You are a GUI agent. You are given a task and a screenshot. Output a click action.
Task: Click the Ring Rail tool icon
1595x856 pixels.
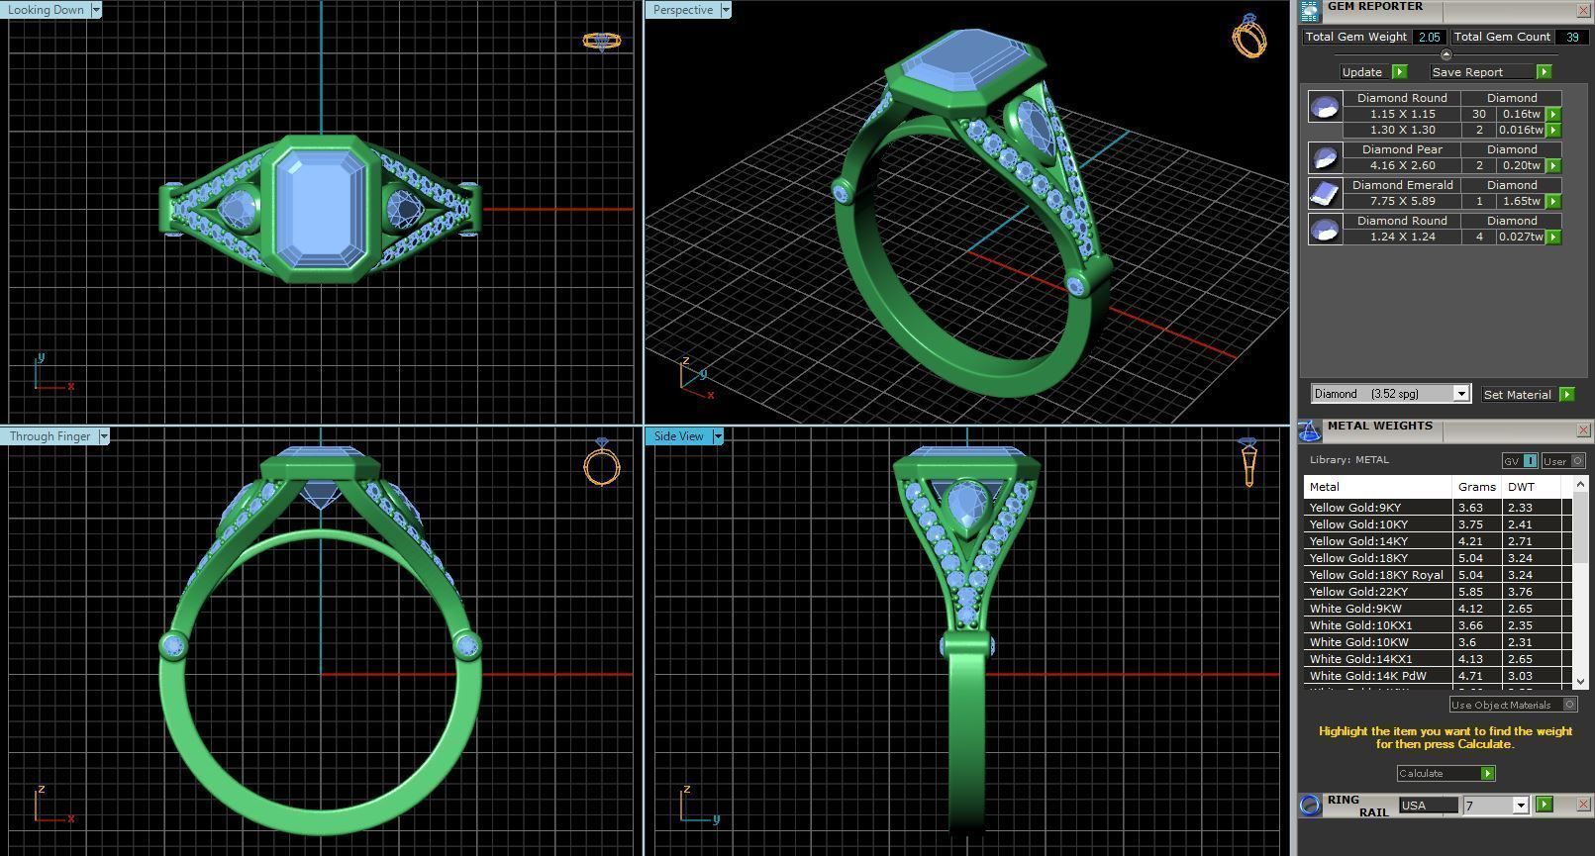(x=1310, y=805)
